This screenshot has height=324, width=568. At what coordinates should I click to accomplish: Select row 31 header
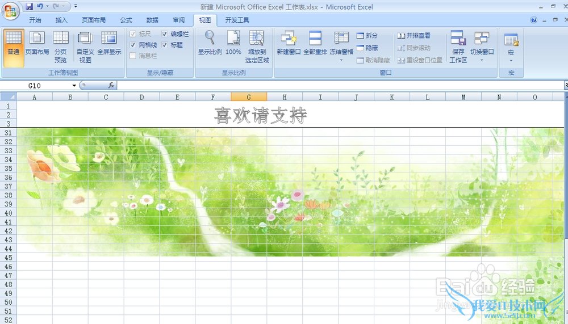tap(9, 133)
